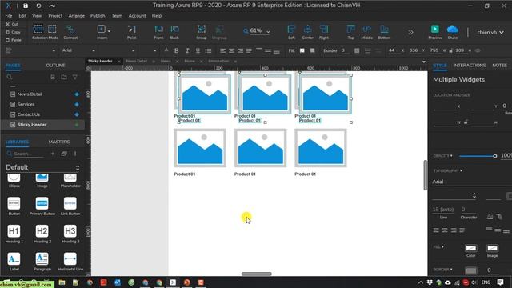Toggle italic text formatting

pos(187,50)
